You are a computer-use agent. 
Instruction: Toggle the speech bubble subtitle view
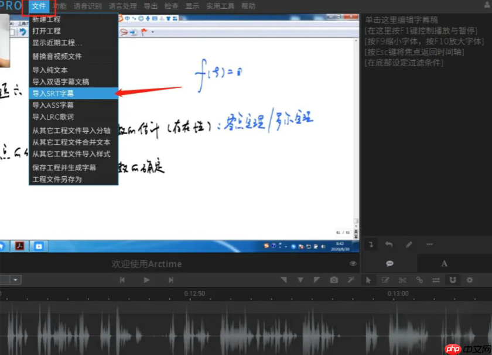tap(390, 264)
